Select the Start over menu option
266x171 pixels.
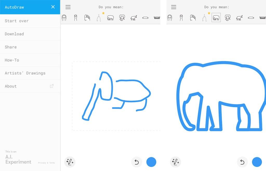17,21
